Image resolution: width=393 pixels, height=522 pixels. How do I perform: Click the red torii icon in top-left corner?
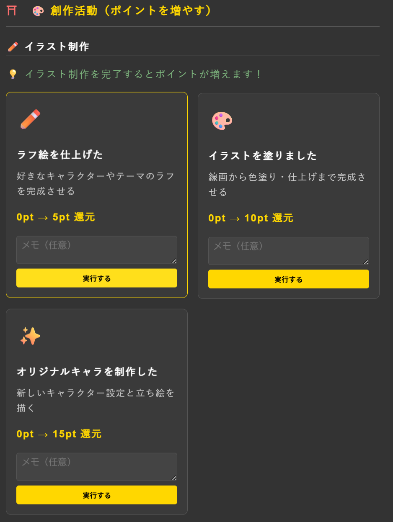11,10
